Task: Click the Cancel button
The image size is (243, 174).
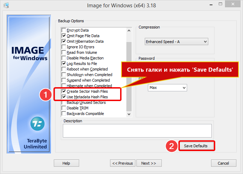Action: point(224,163)
